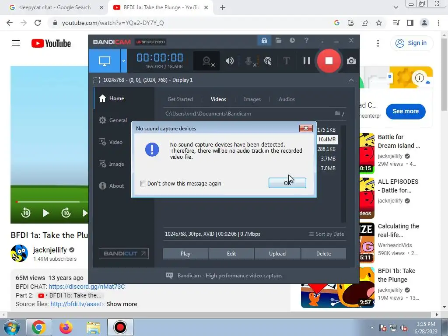Open Bandicam help question mark icon
Image resolution: width=448 pixels, height=336 pixels.
click(x=306, y=41)
